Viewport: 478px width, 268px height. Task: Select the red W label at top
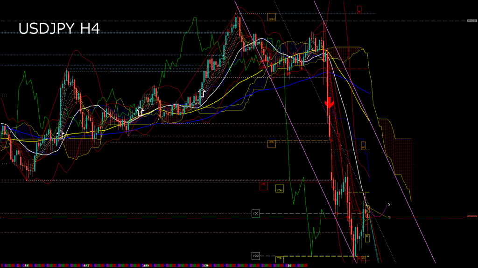(359, 9)
